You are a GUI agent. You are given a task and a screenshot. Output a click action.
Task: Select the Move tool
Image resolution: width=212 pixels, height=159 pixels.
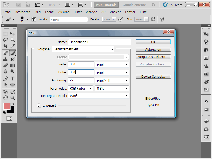(12, 33)
